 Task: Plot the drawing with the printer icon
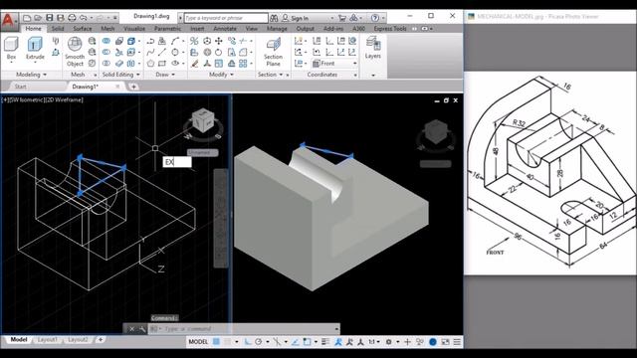point(72,18)
